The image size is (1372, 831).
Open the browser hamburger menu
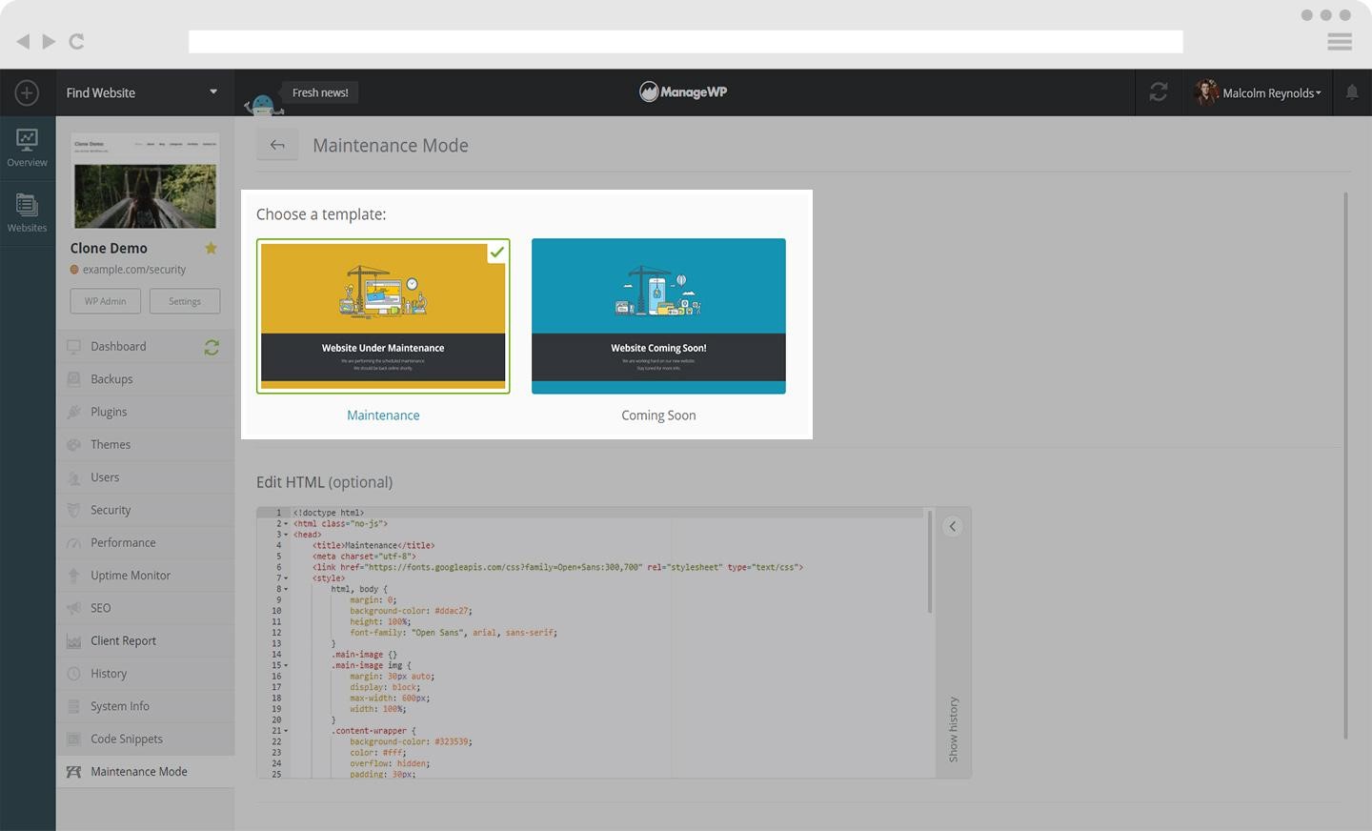tap(1340, 41)
